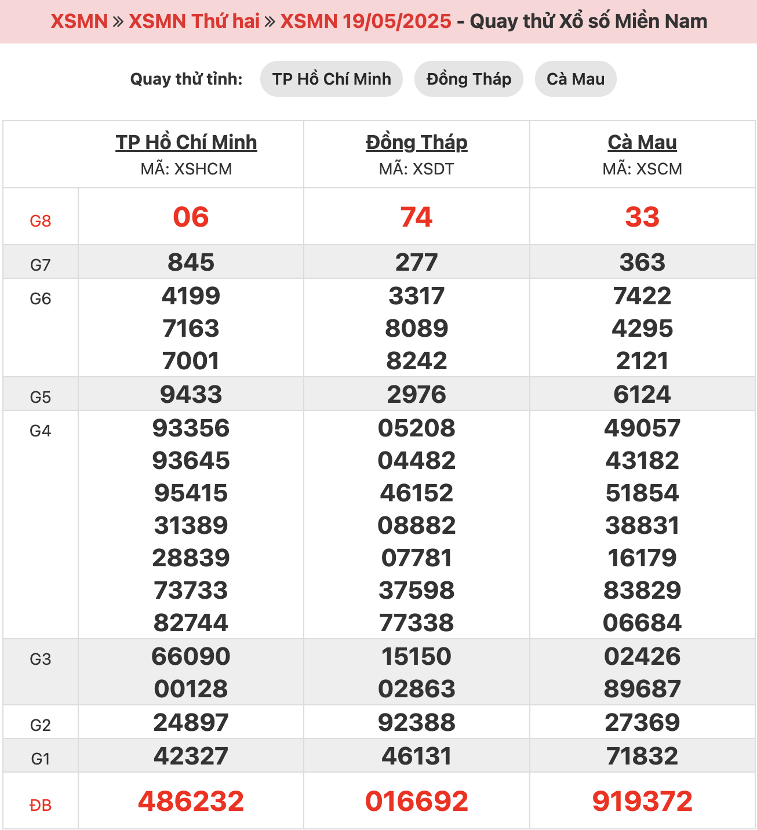Select G2 number 24897
The image size is (757, 830).
coord(191,723)
